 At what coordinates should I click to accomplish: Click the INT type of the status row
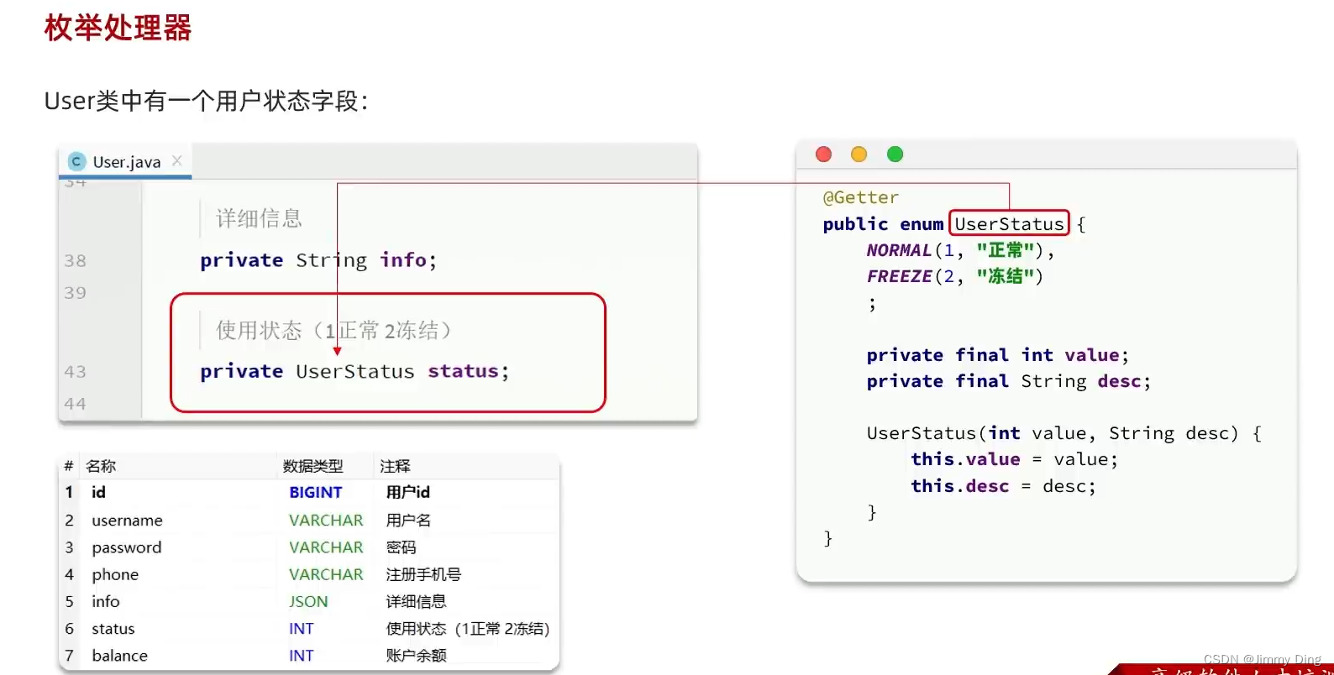[x=302, y=629]
